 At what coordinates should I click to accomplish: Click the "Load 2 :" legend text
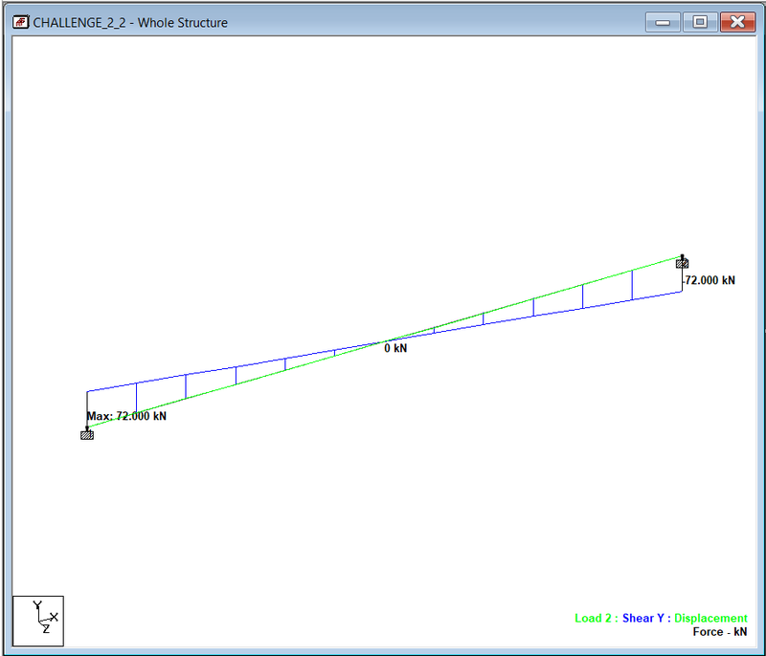pos(597,618)
